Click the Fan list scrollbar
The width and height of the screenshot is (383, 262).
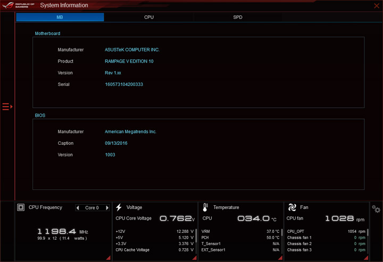368,232
